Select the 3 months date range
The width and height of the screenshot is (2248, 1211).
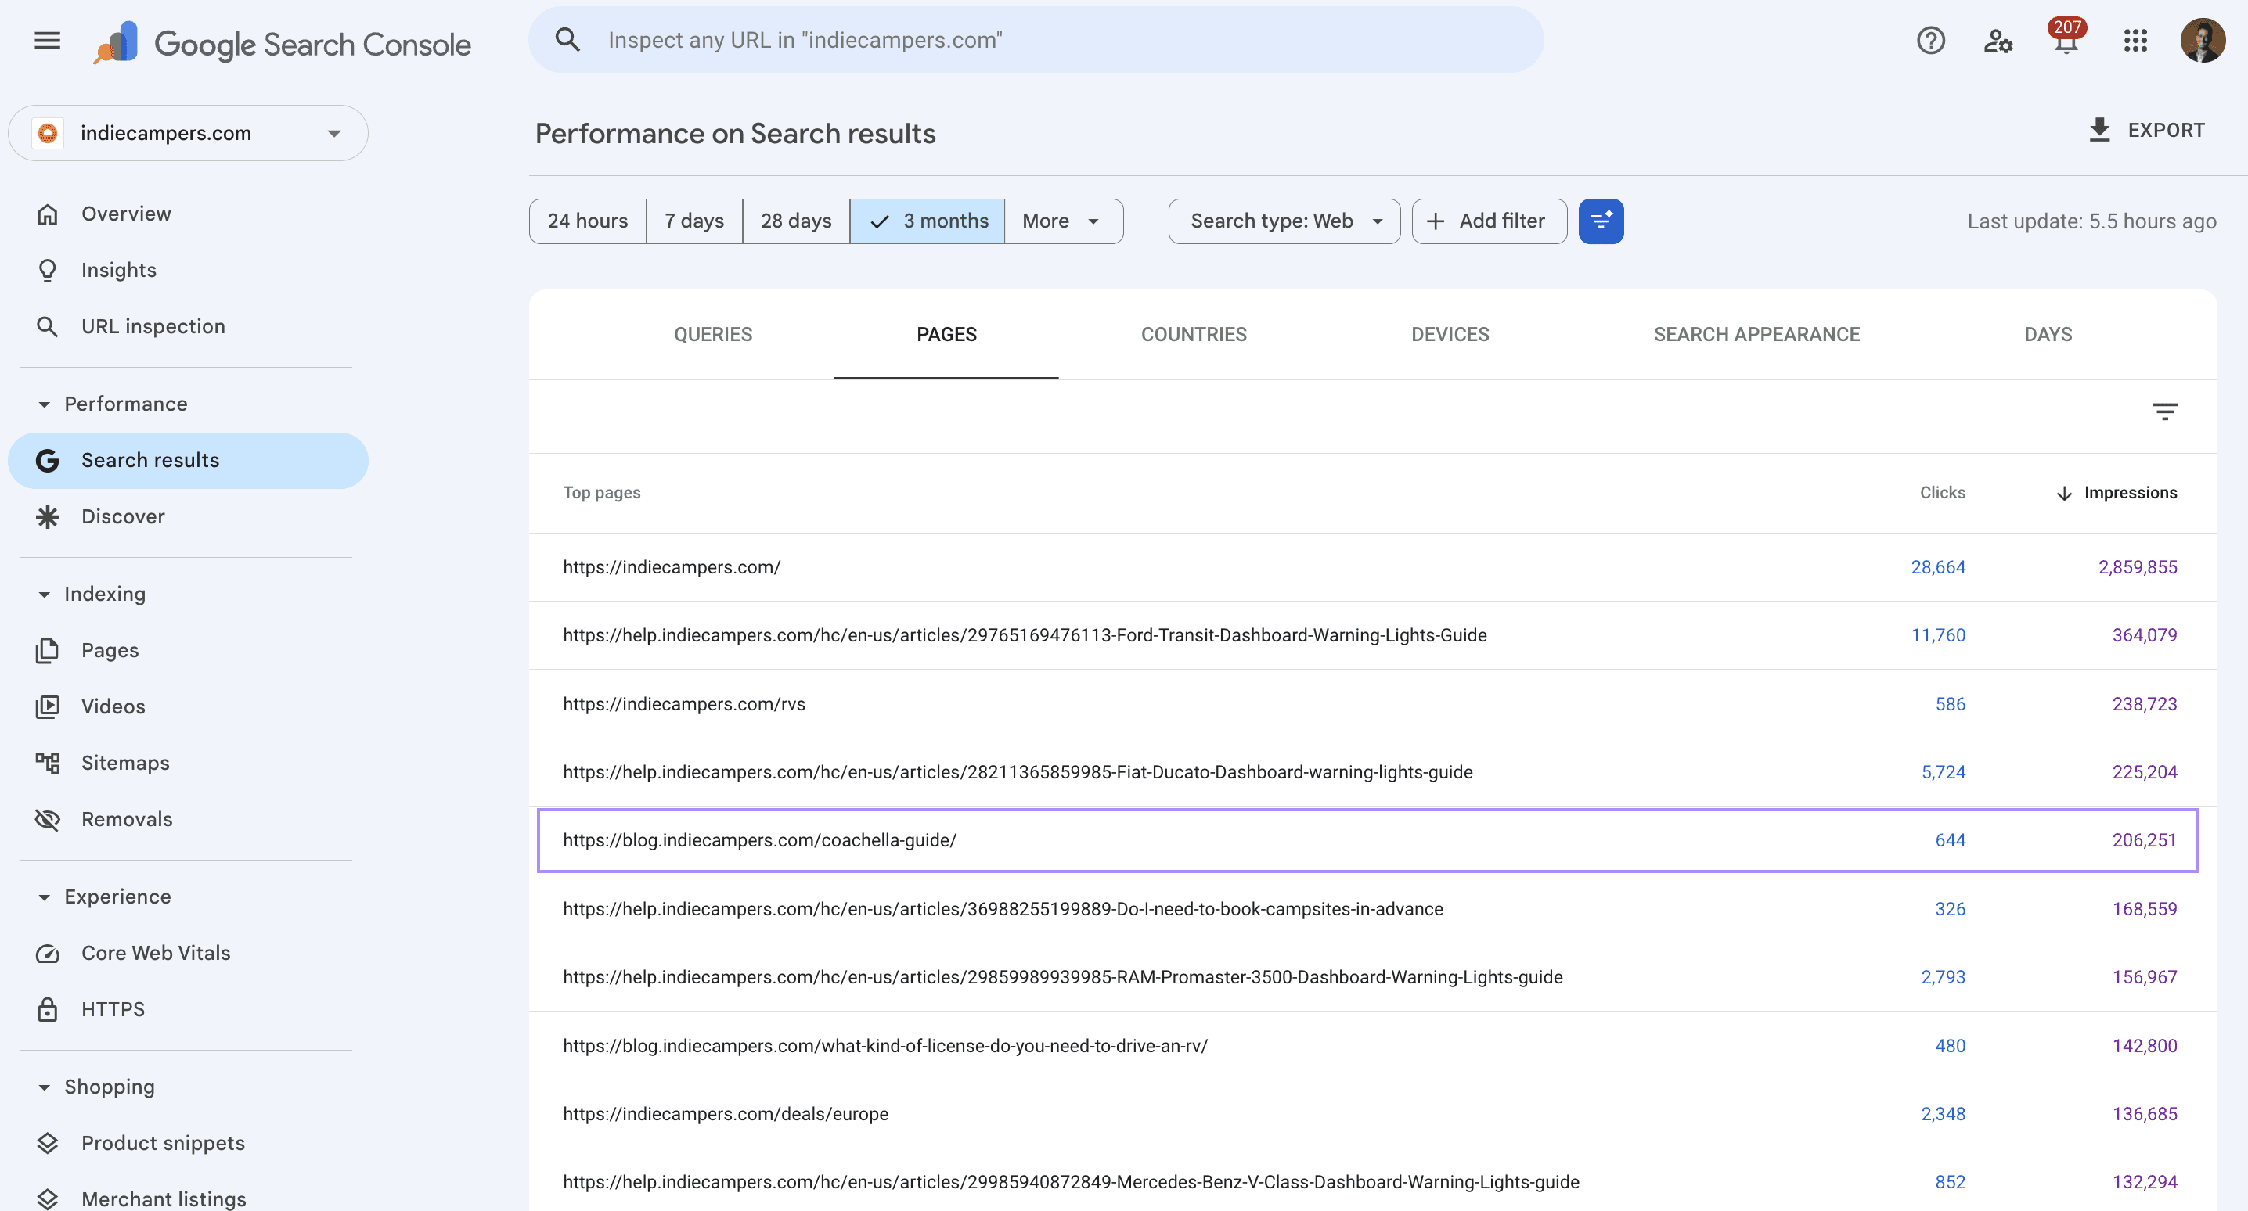[x=928, y=221]
